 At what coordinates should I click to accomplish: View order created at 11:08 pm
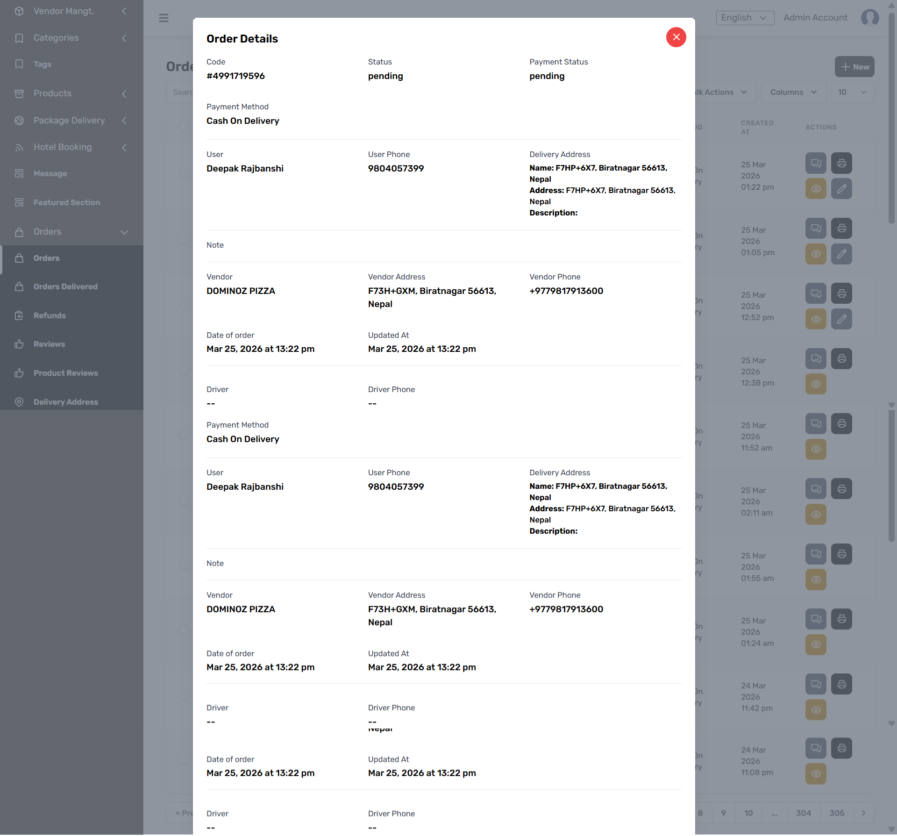point(816,774)
